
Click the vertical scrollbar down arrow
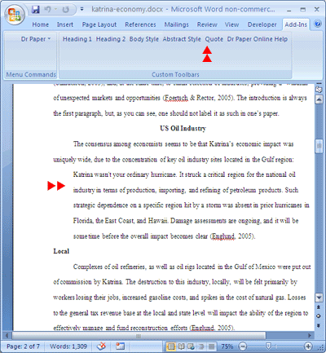tap(319, 298)
